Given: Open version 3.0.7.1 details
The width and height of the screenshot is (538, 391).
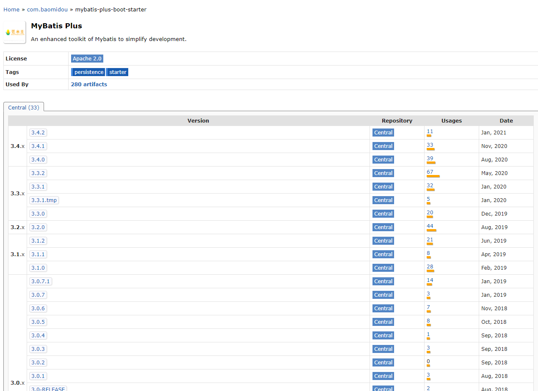Looking at the screenshot, I should [x=40, y=281].
